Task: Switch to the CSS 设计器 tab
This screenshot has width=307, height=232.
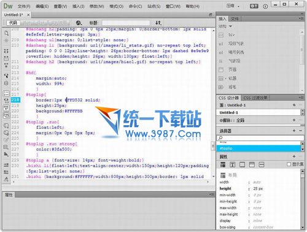Action: (x=228, y=98)
